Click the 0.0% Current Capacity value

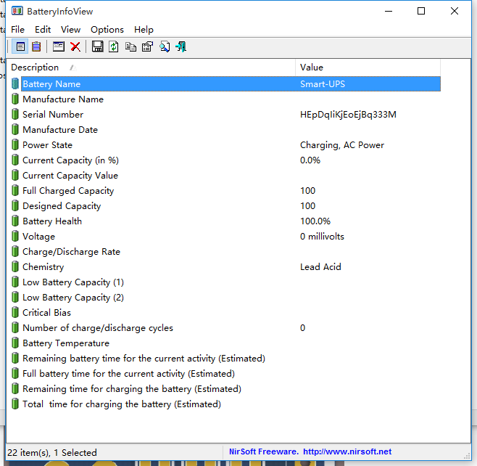pyautogui.click(x=310, y=160)
